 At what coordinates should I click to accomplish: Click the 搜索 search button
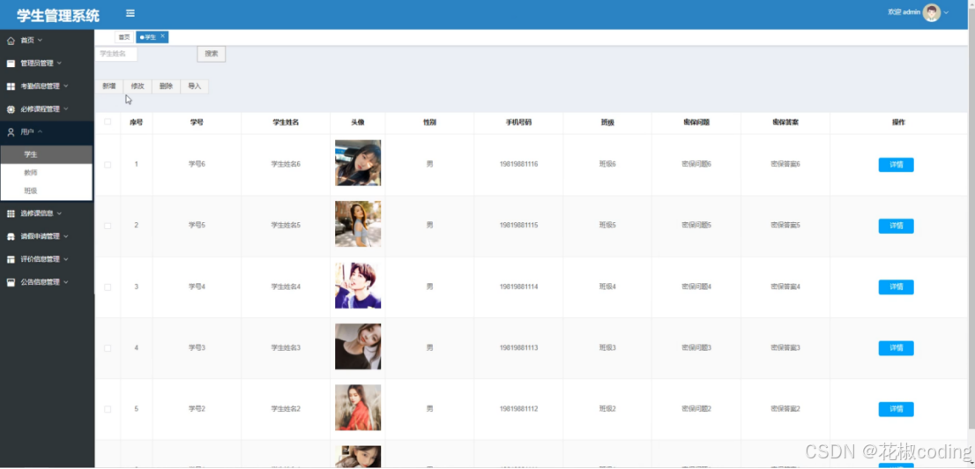pyautogui.click(x=212, y=54)
